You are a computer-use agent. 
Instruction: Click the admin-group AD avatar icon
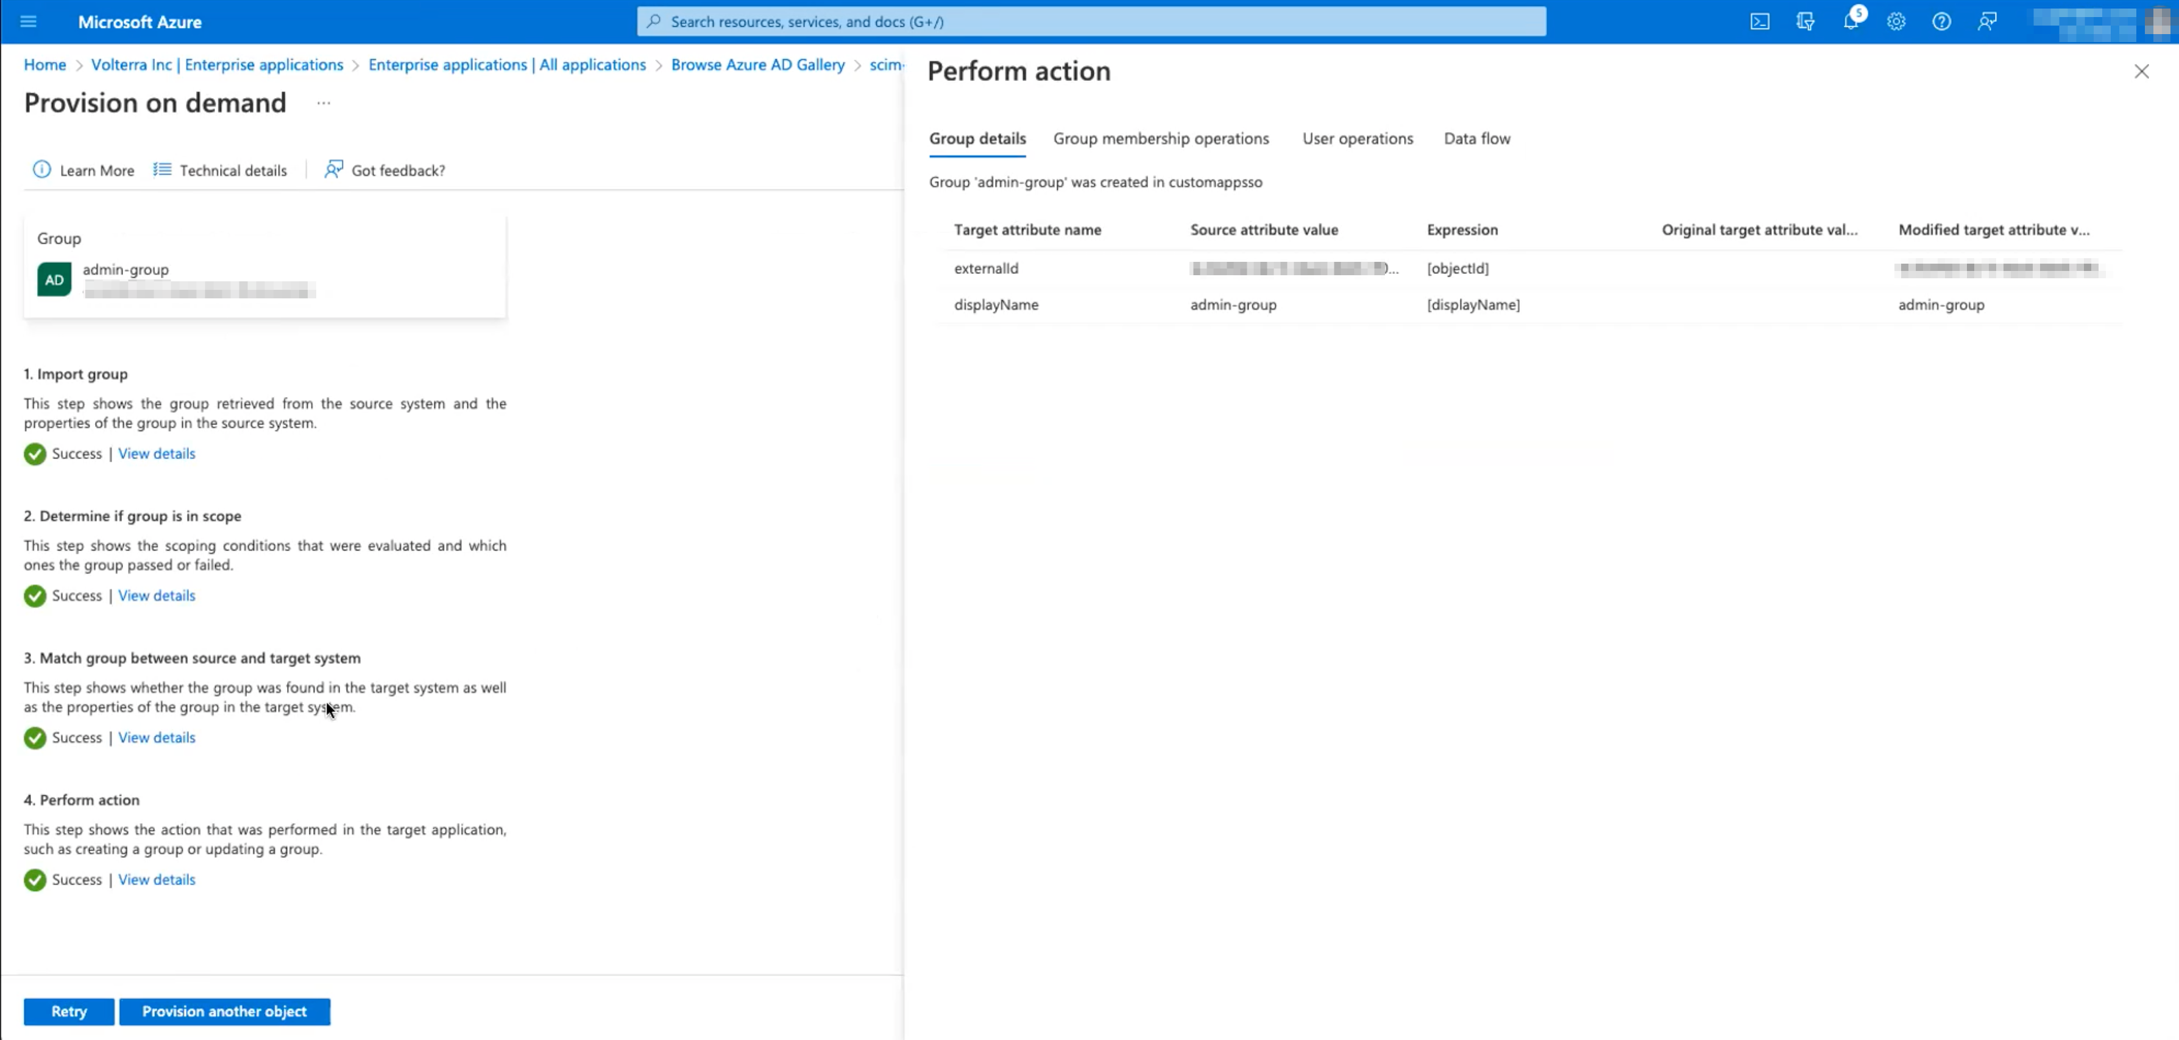coord(53,279)
